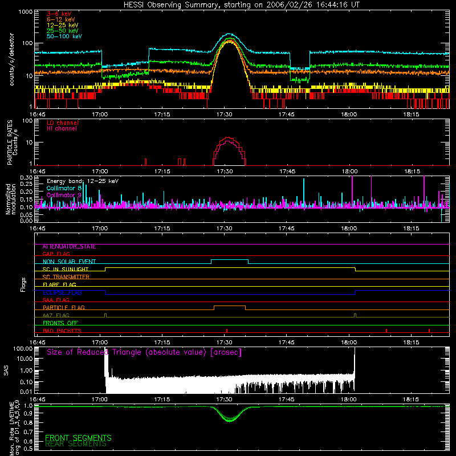Click the BAD_PACKETS tick mark near 17:30
Screen dimensions: 456x456
click(227, 331)
